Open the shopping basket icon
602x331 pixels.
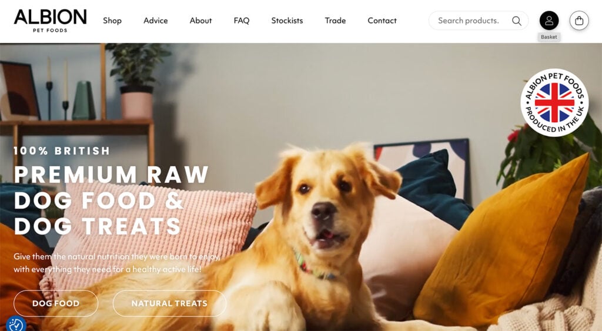(x=579, y=21)
